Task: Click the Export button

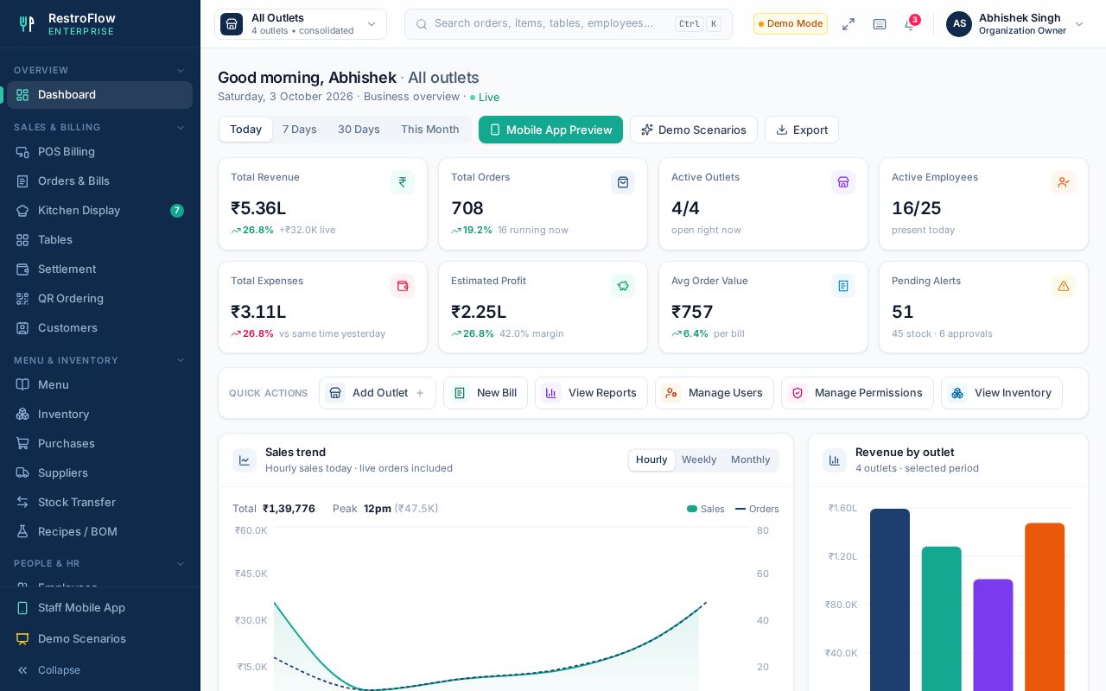Action: [x=802, y=130]
